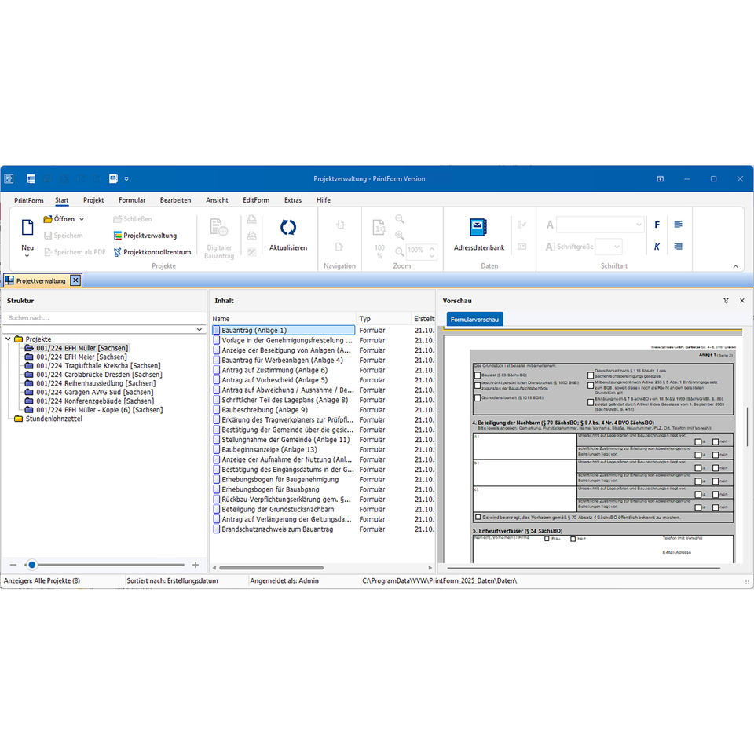754x754 pixels.
Task: Toggle italic K formatting icon
Action: (657, 247)
